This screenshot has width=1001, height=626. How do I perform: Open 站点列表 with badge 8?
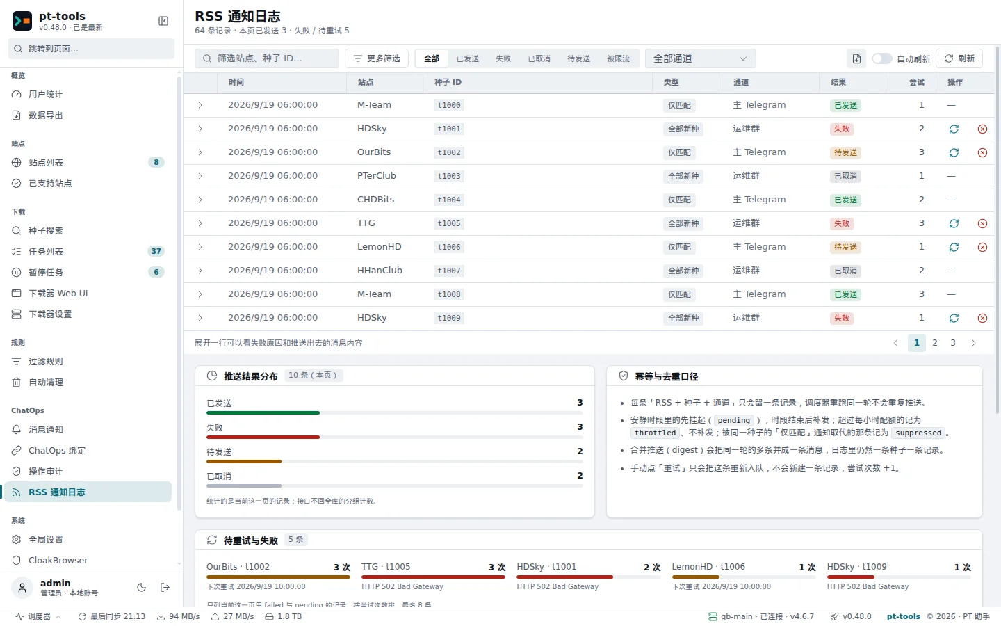click(x=88, y=163)
